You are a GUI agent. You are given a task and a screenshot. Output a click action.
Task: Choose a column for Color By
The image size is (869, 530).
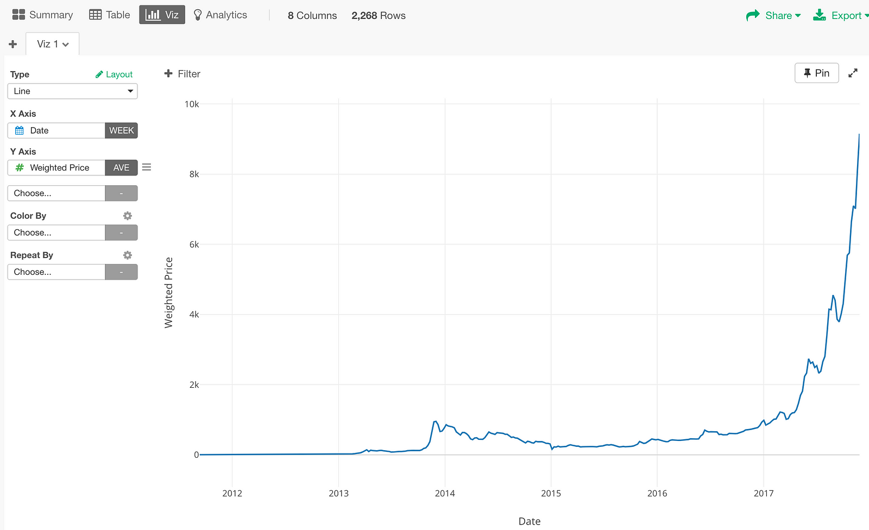tap(56, 232)
